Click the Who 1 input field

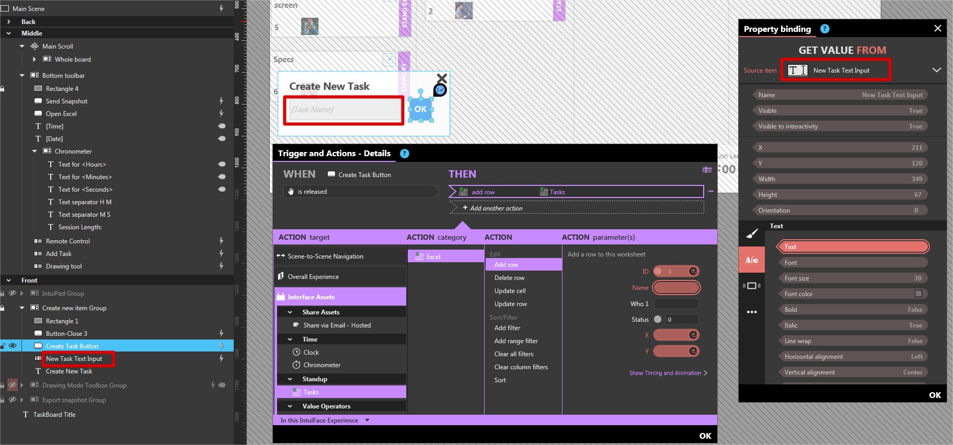pyautogui.click(x=676, y=303)
